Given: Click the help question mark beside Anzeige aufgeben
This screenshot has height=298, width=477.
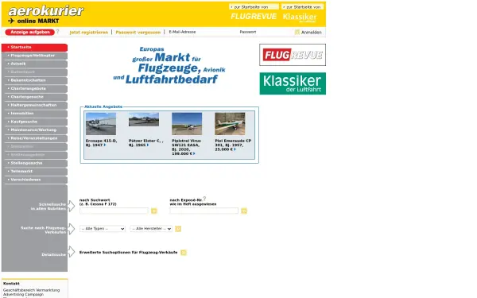Looking at the screenshot, I should click(57, 31).
